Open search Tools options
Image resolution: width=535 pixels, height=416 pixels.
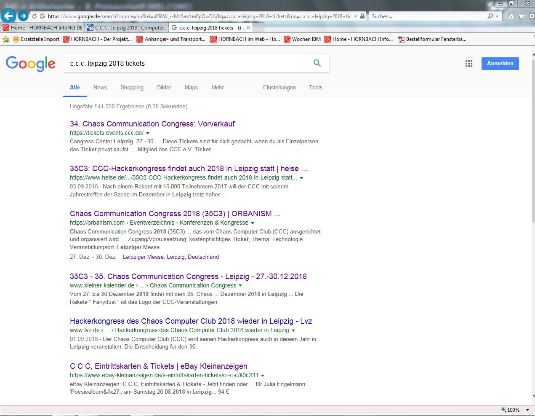316,87
